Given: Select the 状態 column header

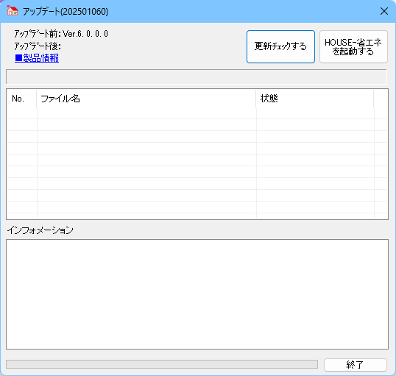Looking at the screenshot, I should coord(315,99).
